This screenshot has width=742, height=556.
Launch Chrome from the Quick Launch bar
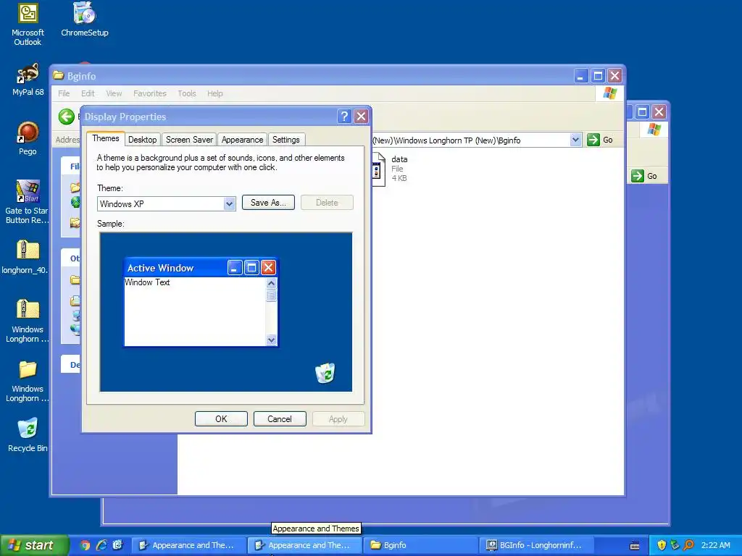85,545
